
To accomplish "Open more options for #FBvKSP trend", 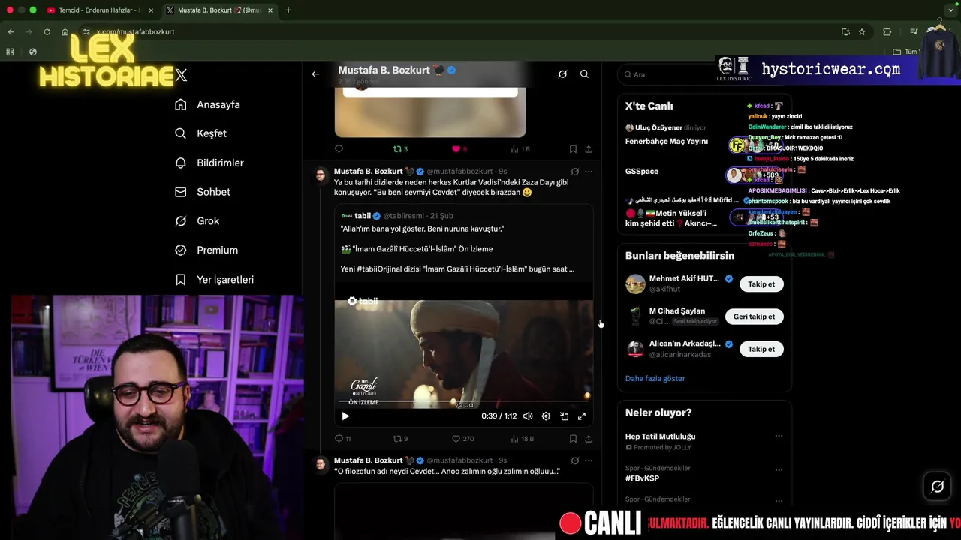I will tap(779, 470).
